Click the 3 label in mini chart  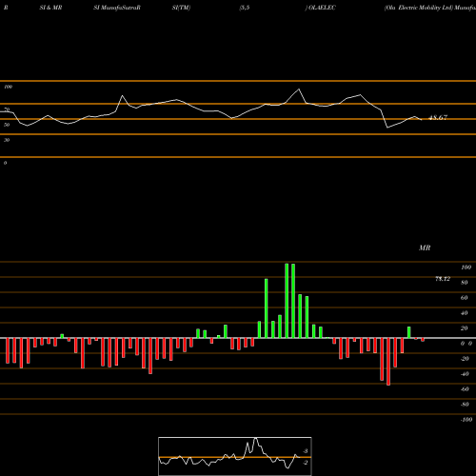tap(306, 451)
